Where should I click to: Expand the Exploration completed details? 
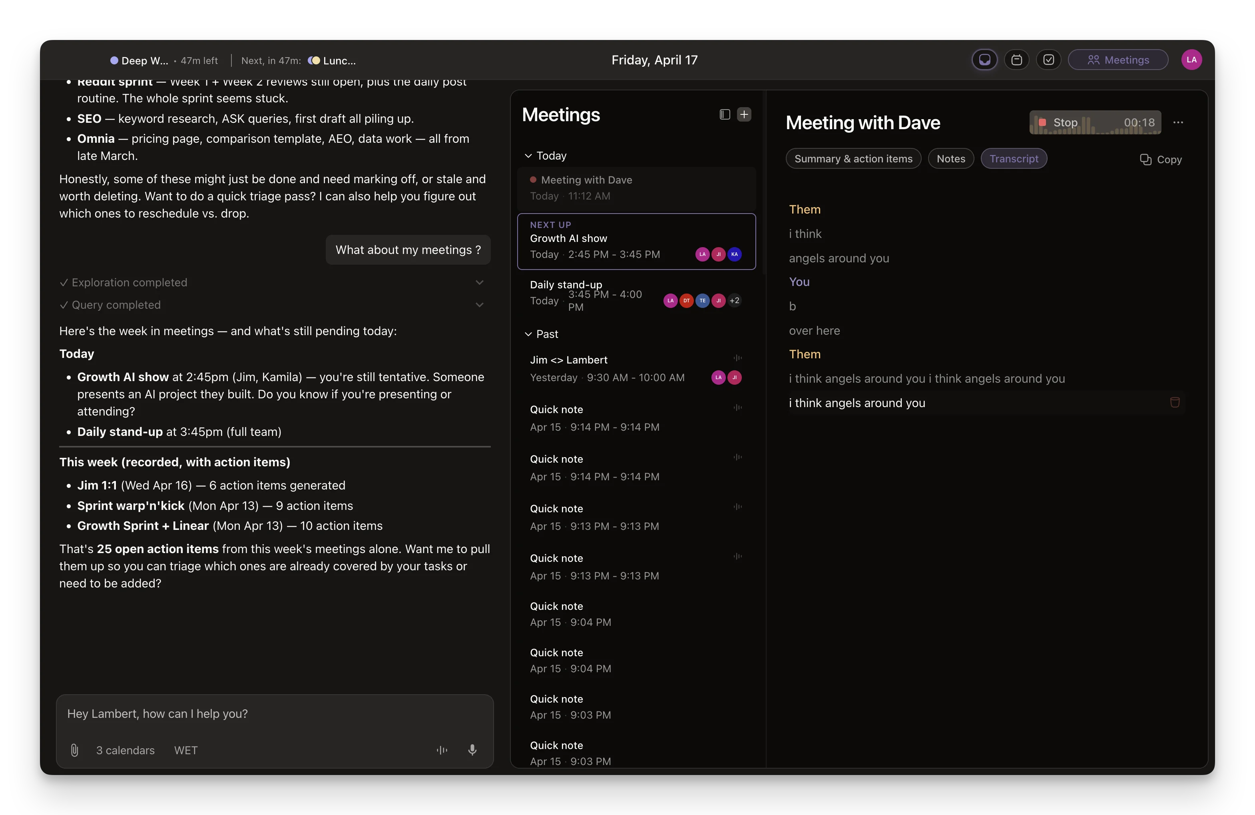(x=479, y=283)
